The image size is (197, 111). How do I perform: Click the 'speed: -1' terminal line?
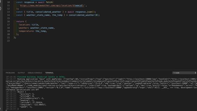pos(26,107)
